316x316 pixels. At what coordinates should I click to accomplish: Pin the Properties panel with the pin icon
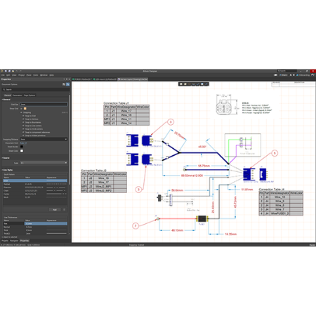point(67,79)
